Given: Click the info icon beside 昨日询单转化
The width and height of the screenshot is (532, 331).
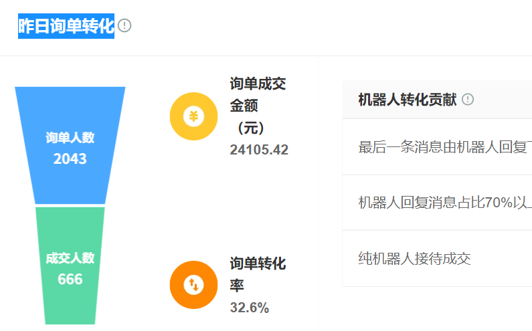Looking at the screenshot, I should tap(124, 26).
